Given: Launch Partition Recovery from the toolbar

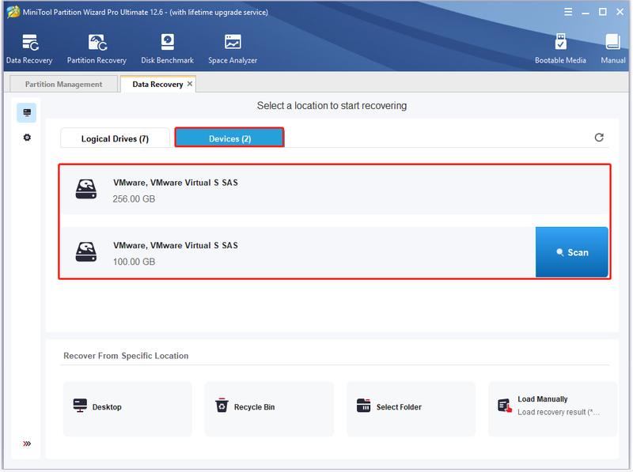Looking at the screenshot, I should point(97,49).
